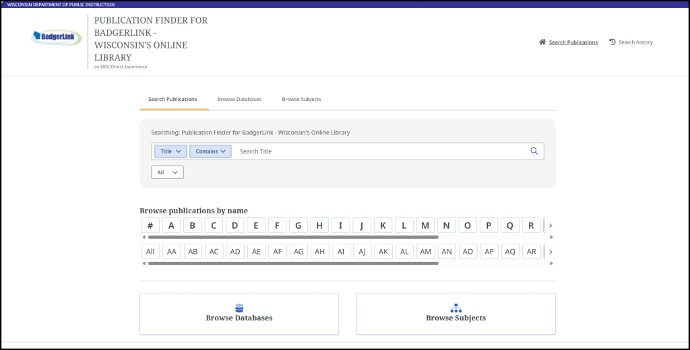Select the All button in second row
Screen dimensions: 690x350
point(150,252)
